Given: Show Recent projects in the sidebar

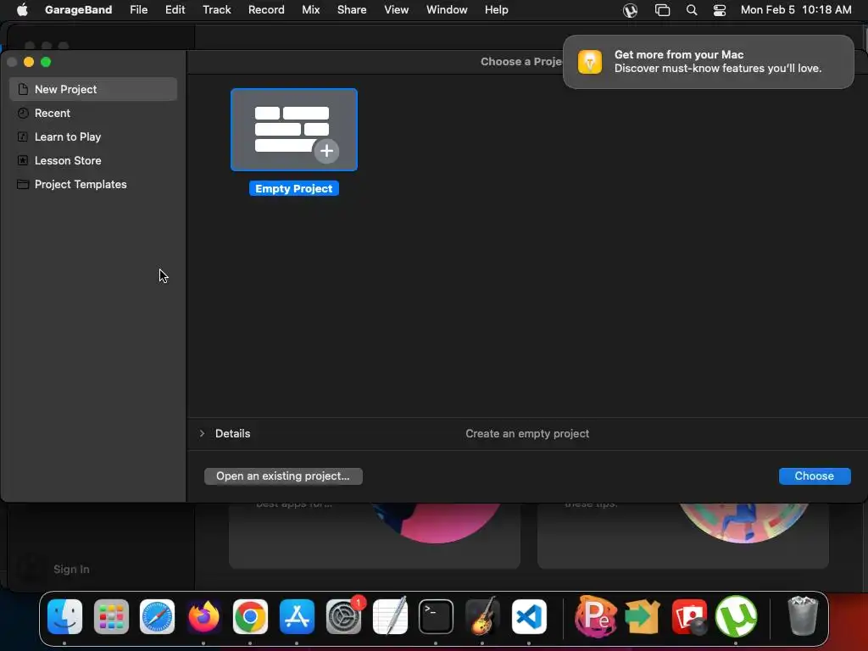Looking at the screenshot, I should tap(93, 113).
